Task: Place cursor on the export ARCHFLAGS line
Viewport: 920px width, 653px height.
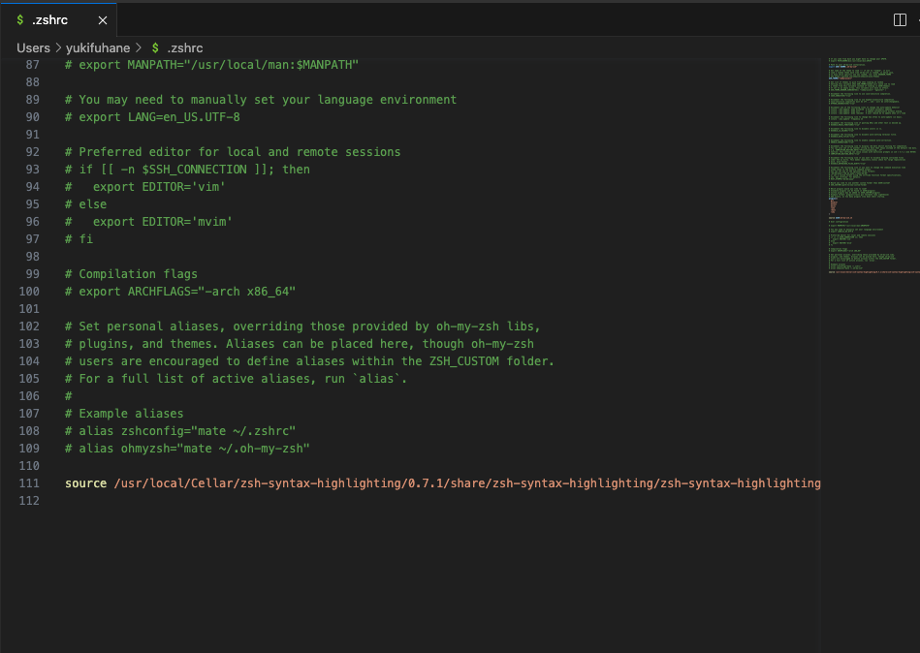Action: [x=179, y=292]
